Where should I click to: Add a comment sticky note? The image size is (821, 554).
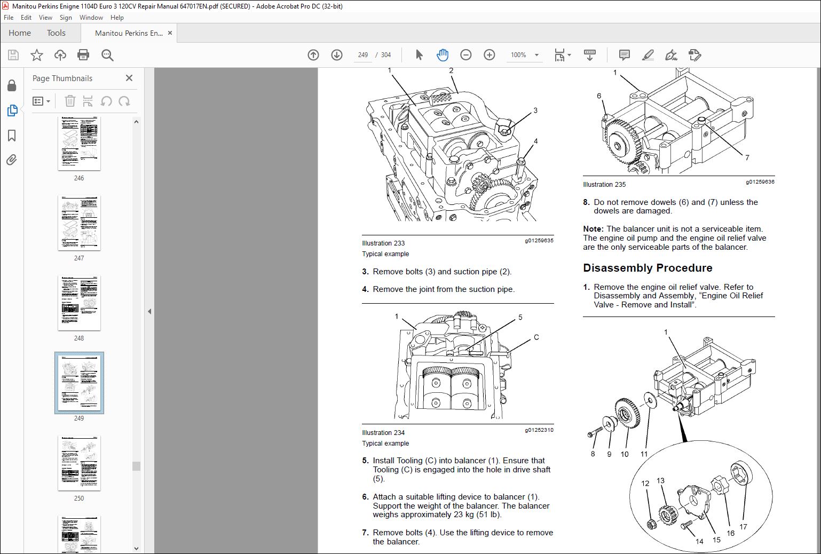[624, 55]
